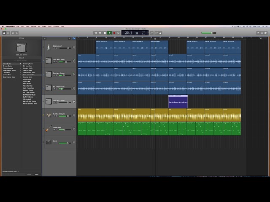Click the Save... button in the Library

tap(37, 174)
